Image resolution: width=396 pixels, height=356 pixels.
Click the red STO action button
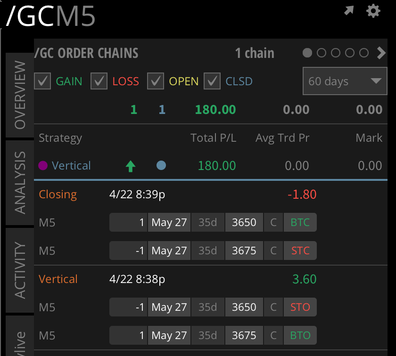click(300, 307)
